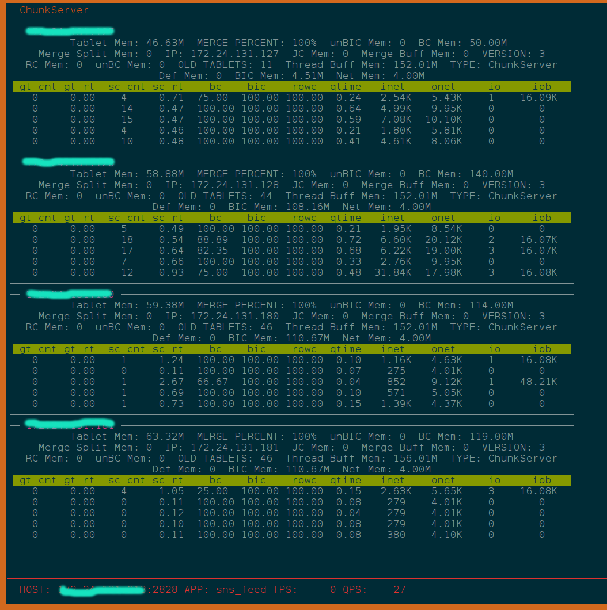Click BC Mem: 119.00M
607x610 pixels.
click(466, 436)
